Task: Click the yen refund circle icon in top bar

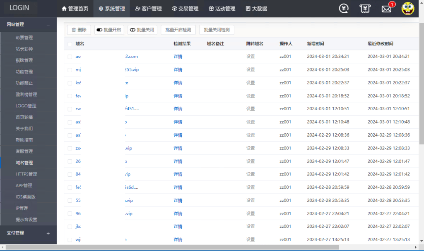Action: point(344,8)
